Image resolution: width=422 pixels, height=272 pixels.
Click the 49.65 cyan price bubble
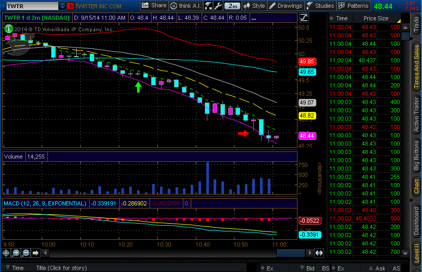pos(307,72)
